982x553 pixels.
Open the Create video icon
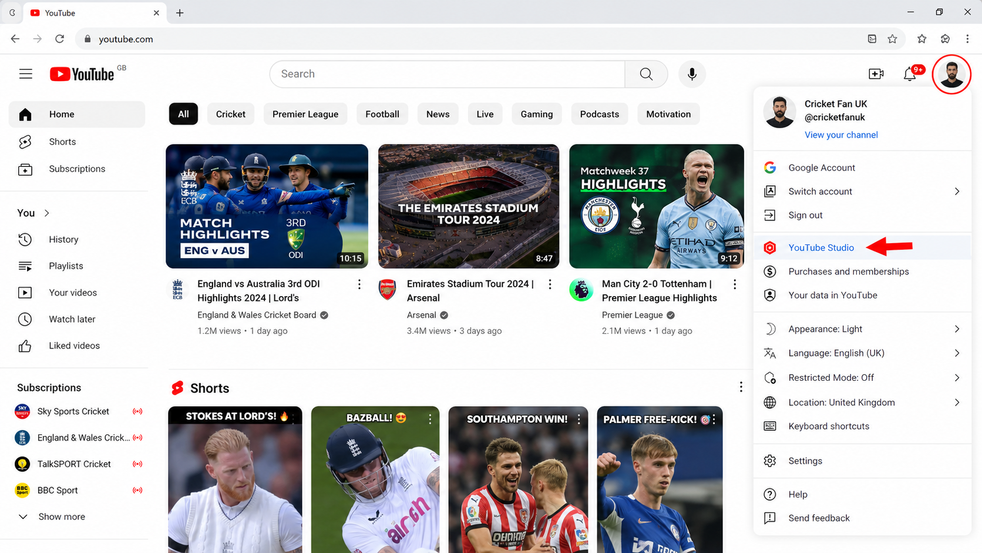(x=876, y=74)
